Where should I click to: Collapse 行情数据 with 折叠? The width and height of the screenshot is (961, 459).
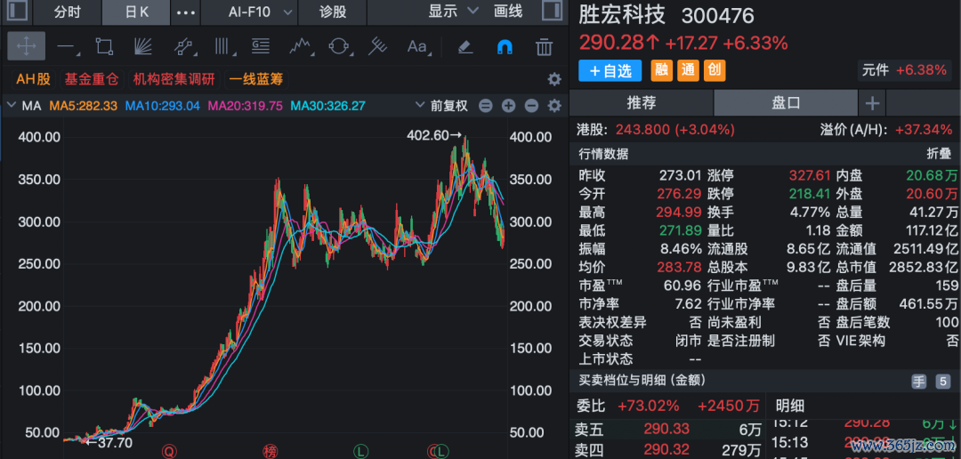(x=938, y=154)
